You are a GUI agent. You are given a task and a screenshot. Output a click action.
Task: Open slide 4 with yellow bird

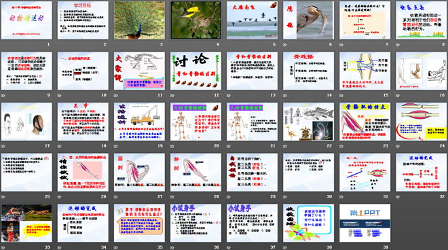[195, 20]
